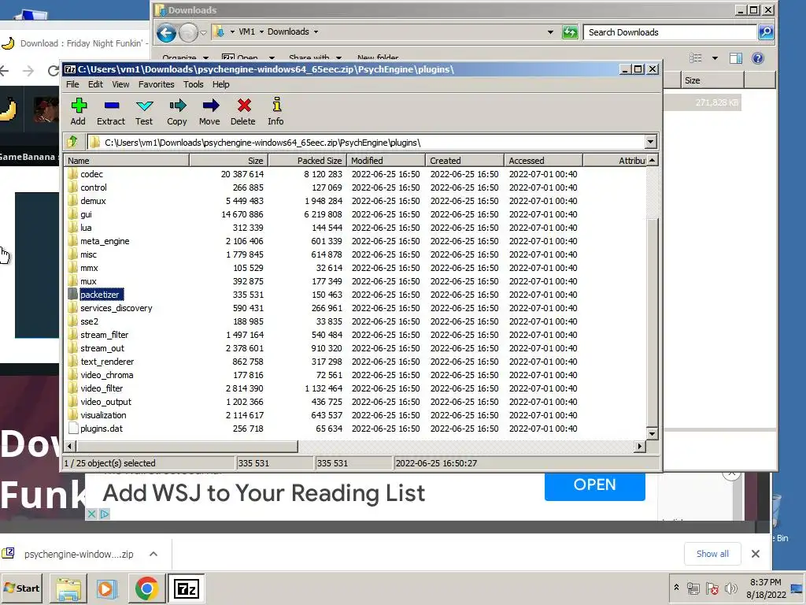Viewport: 806px width, 605px height.
Task: Click the Back arrow in Downloads window
Action: pos(166,33)
